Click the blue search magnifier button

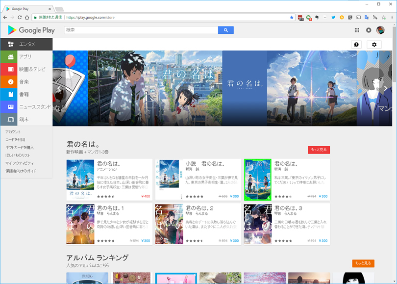pyautogui.click(x=226, y=30)
